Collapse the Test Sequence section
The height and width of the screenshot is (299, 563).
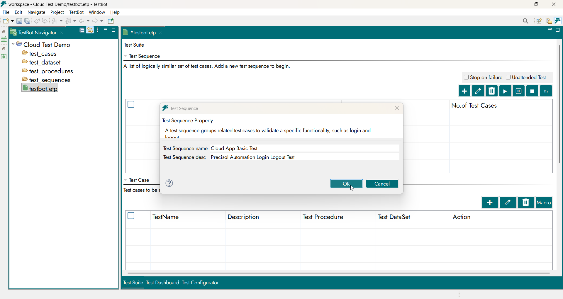point(126,56)
